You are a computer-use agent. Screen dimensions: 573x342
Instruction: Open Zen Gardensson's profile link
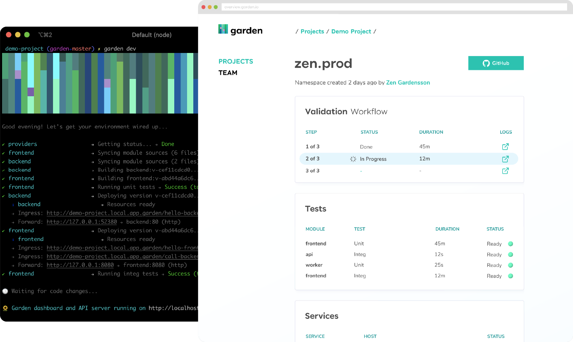[x=408, y=82]
